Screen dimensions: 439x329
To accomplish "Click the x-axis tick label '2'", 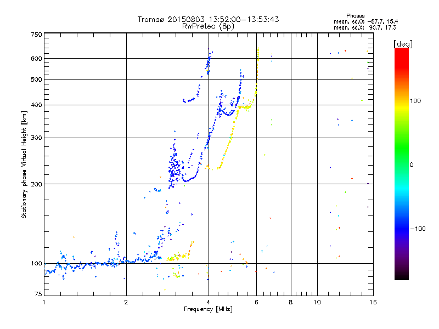I will [126, 302].
